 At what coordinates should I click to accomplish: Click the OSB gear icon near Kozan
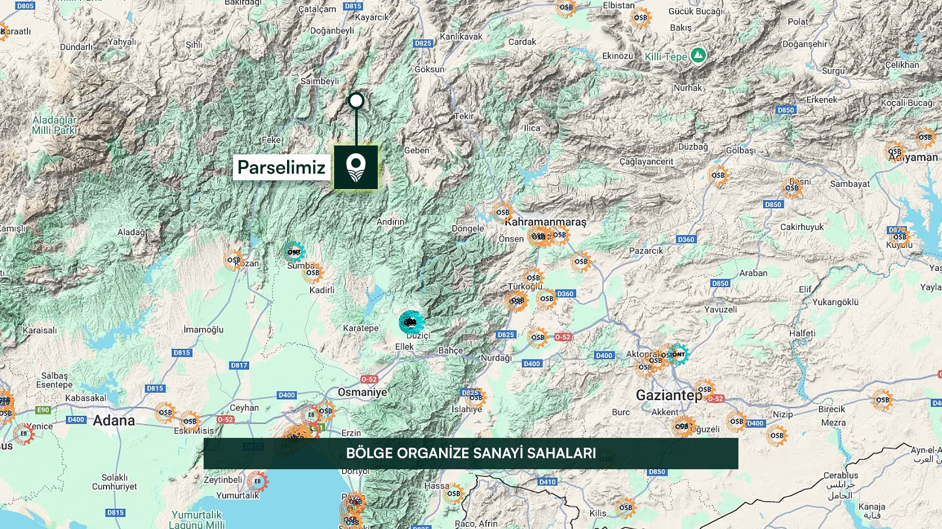[234, 260]
